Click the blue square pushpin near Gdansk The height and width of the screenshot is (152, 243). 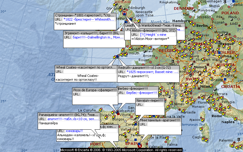[x=233, y=2]
